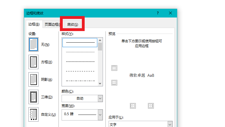Toggle the top border button in preview
Image resolution: width=225 pixels, height=127 pixels.
tap(114, 68)
